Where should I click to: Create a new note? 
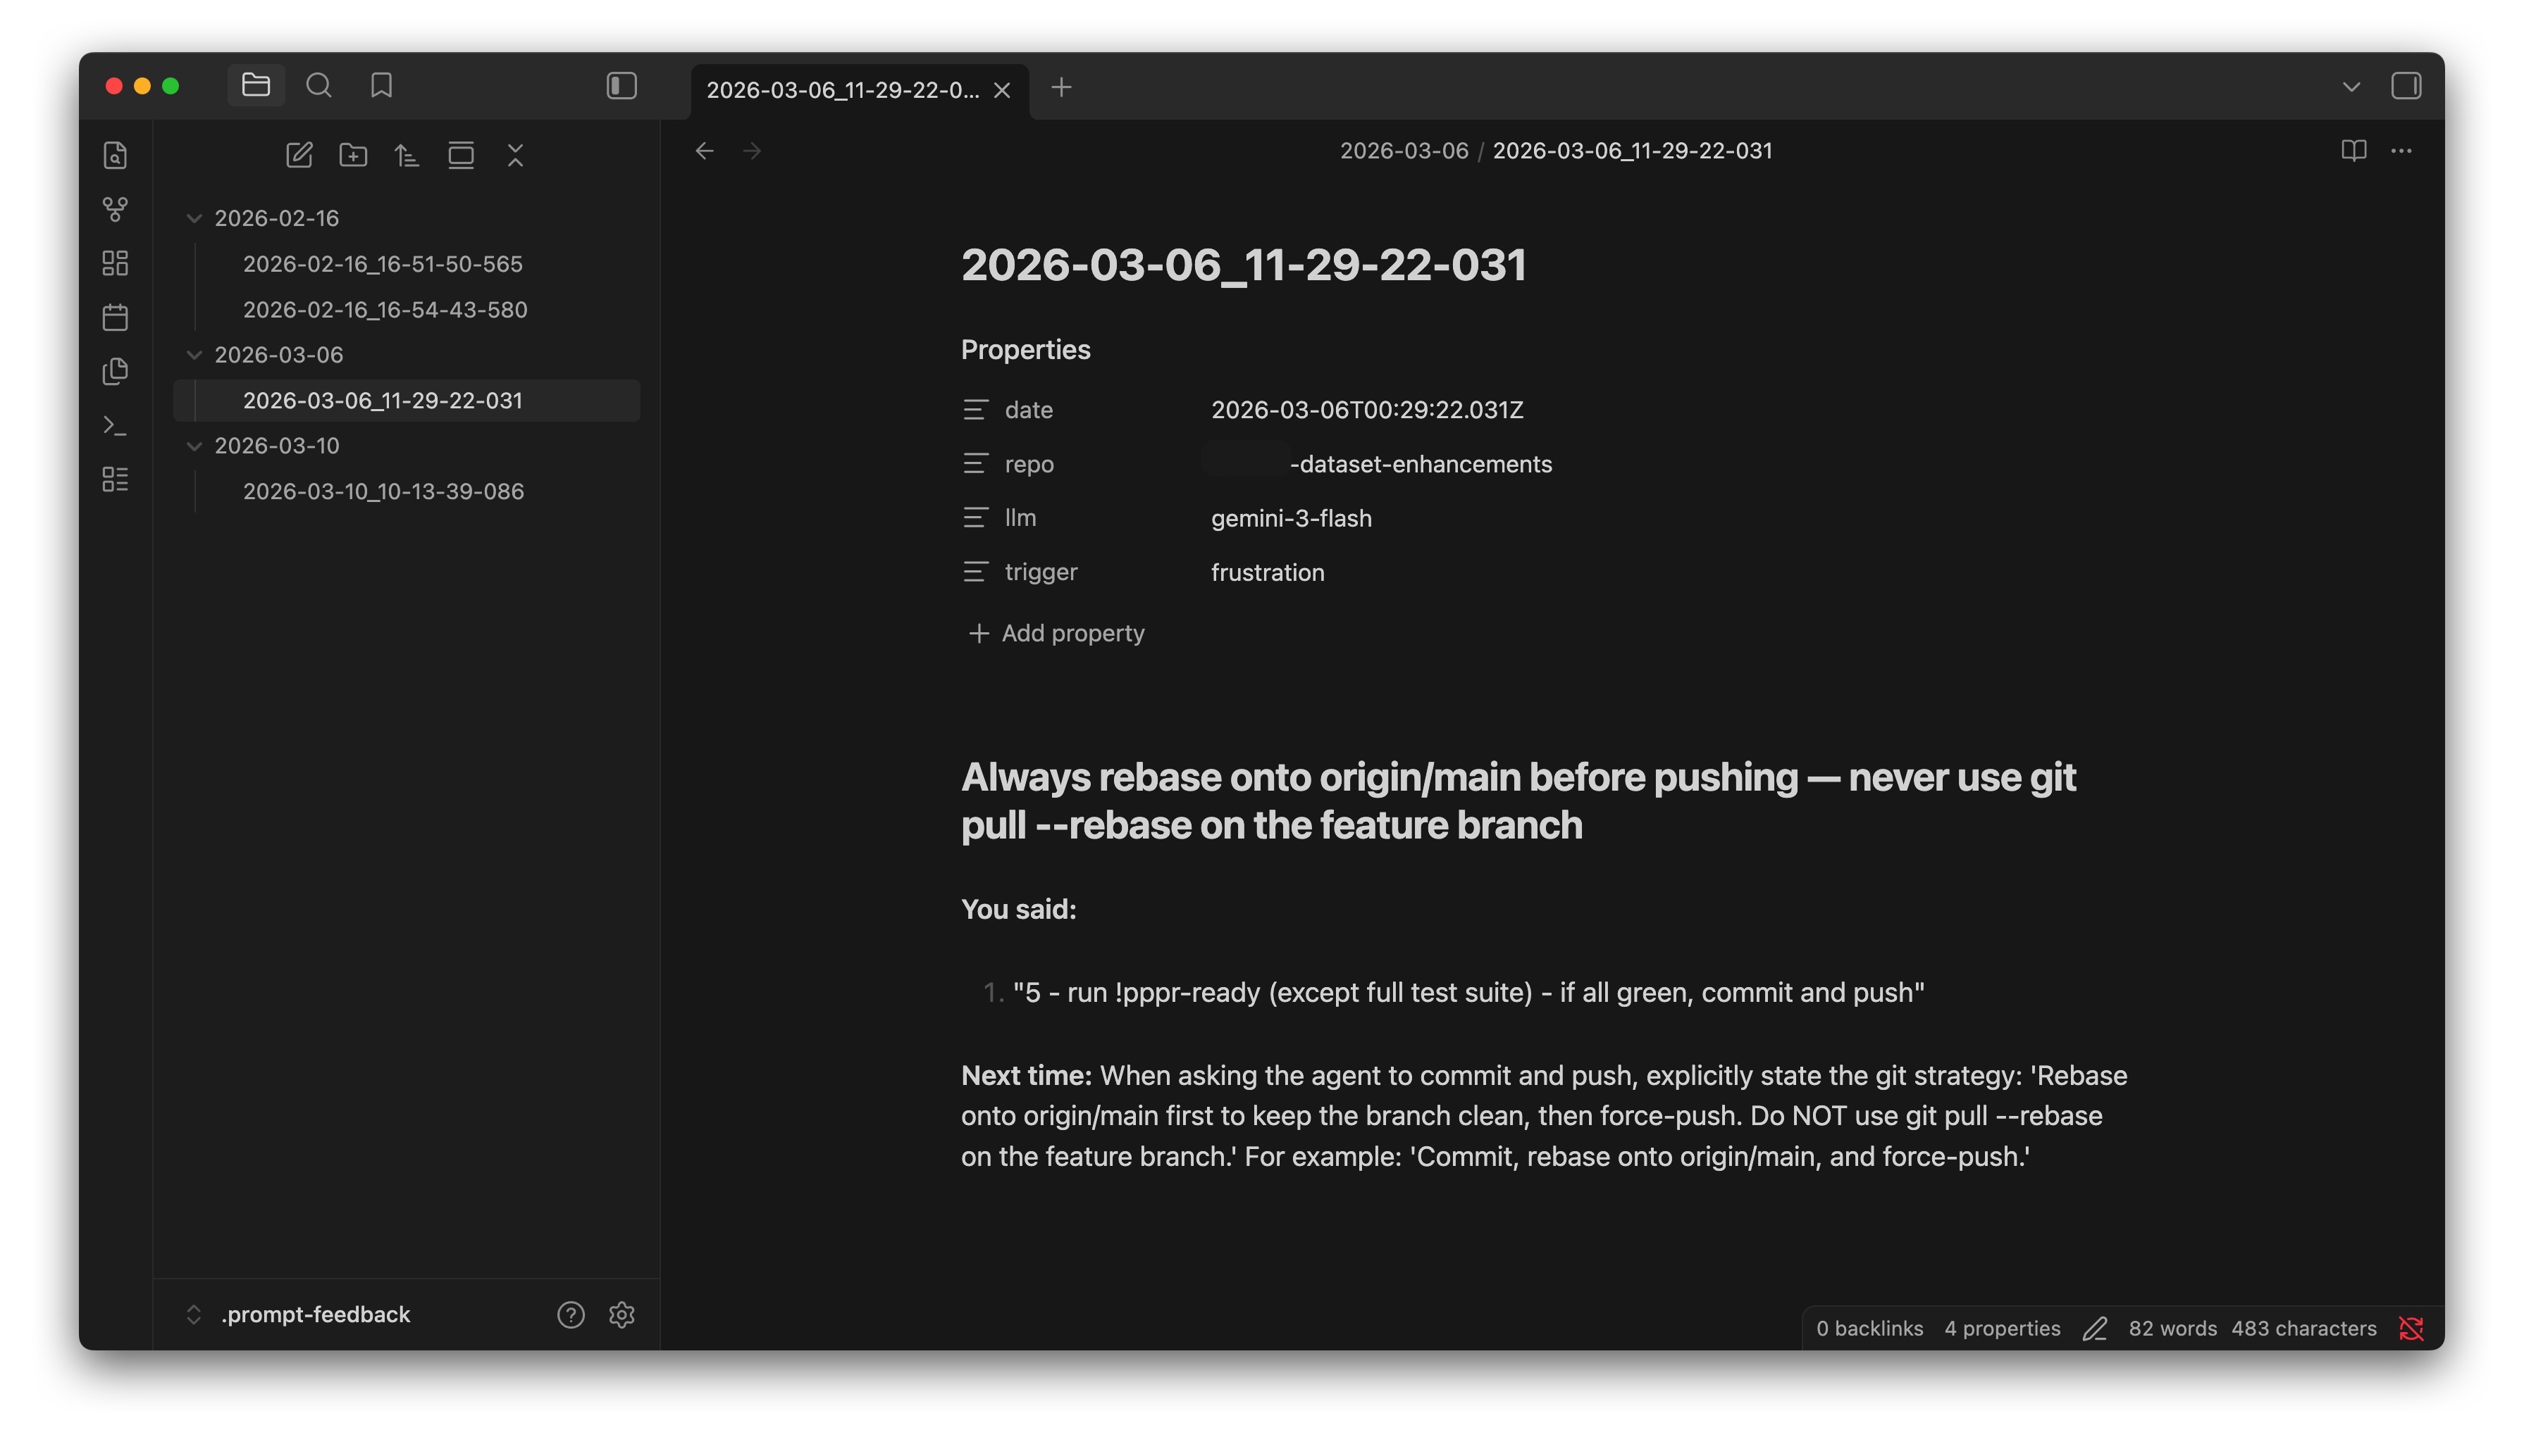coord(298,155)
